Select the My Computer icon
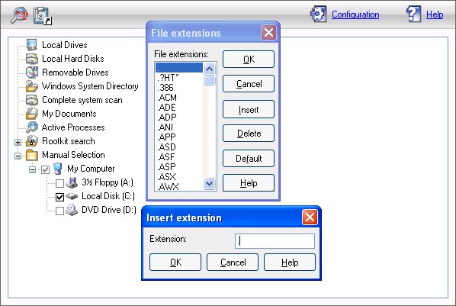This screenshot has height=306, width=456. [x=58, y=169]
